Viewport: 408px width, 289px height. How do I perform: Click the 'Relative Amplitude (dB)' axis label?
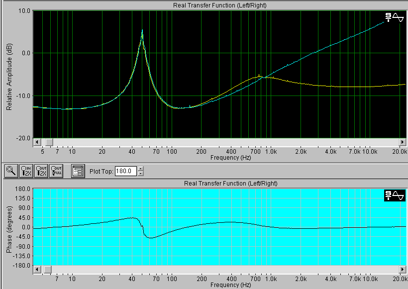(9, 77)
